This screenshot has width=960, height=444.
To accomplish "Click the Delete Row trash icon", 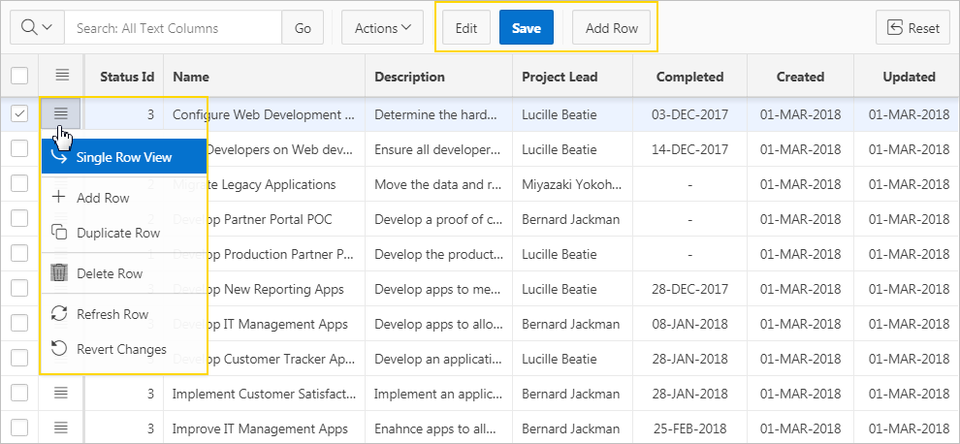I will tap(59, 273).
